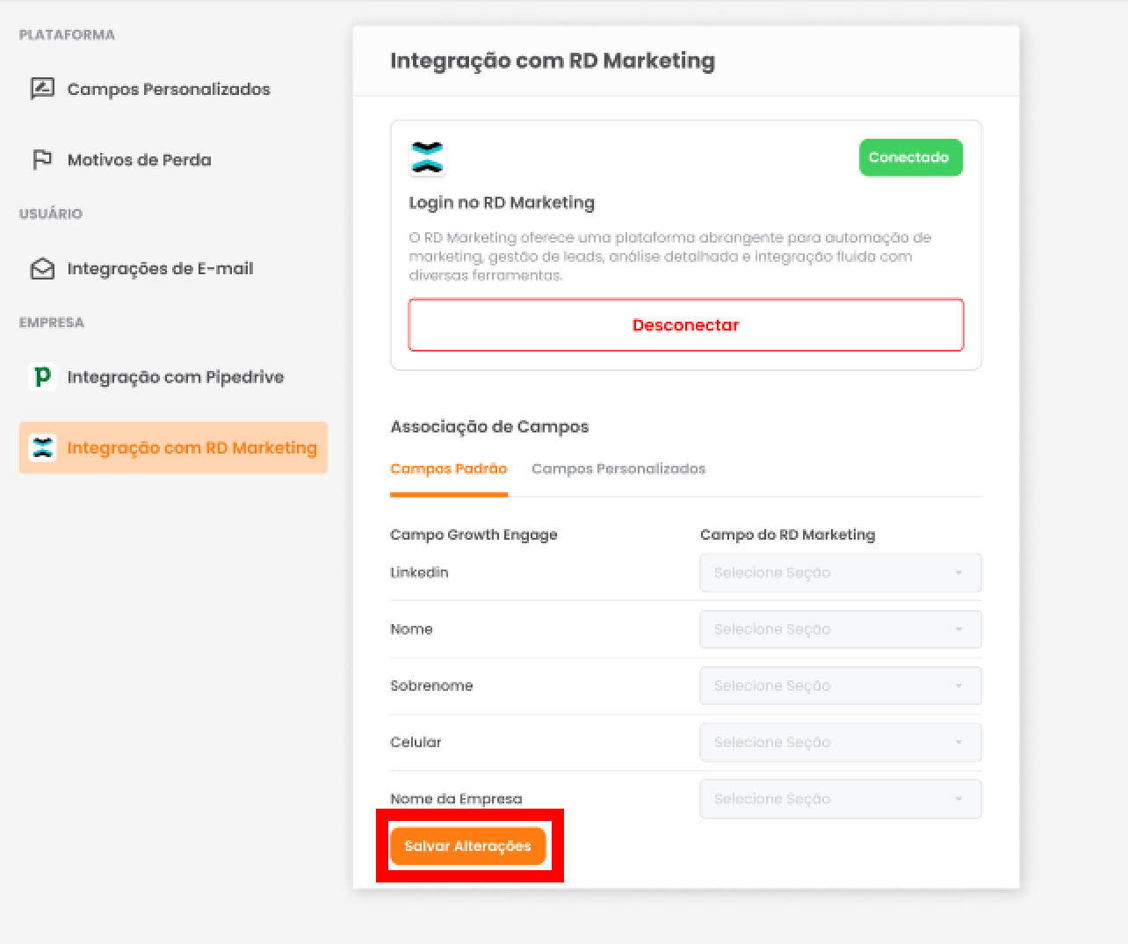Select the Campos Padrão tab

coord(448,468)
